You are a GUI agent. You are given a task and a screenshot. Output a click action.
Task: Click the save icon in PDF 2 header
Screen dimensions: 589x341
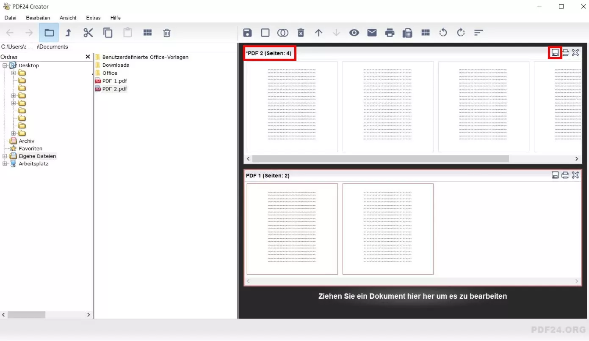(555, 53)
